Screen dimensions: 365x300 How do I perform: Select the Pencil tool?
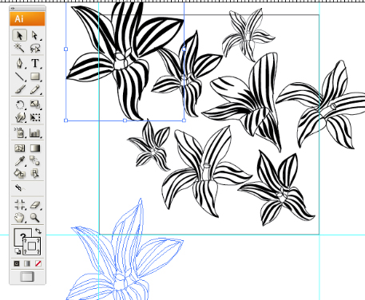[x=35, y=89]
